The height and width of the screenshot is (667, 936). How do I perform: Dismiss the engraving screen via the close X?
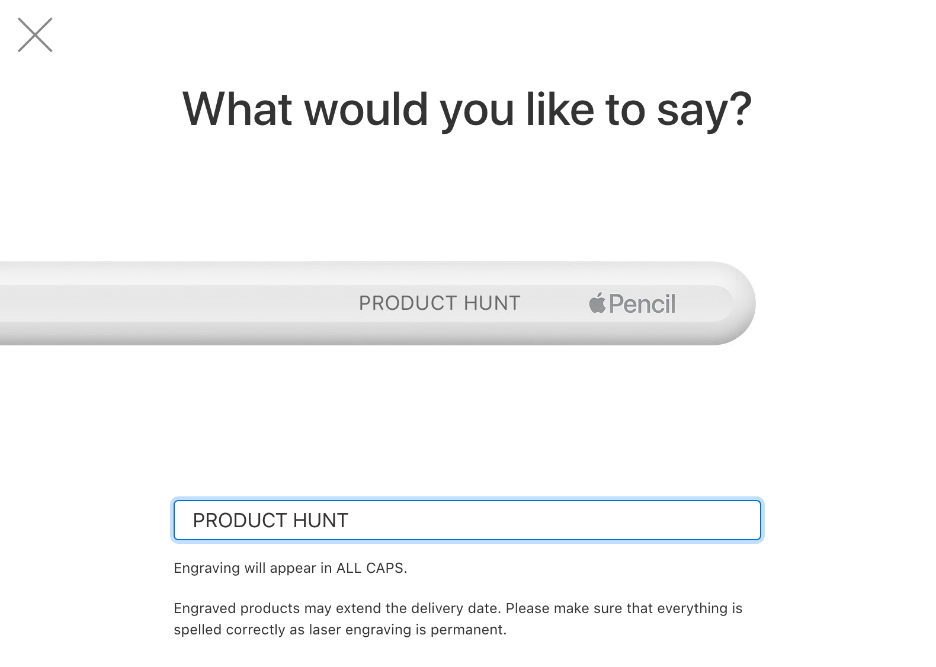click(36, 36)
